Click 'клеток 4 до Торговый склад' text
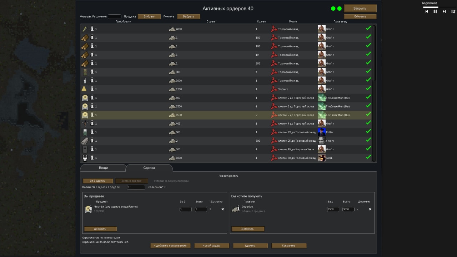 296,124
